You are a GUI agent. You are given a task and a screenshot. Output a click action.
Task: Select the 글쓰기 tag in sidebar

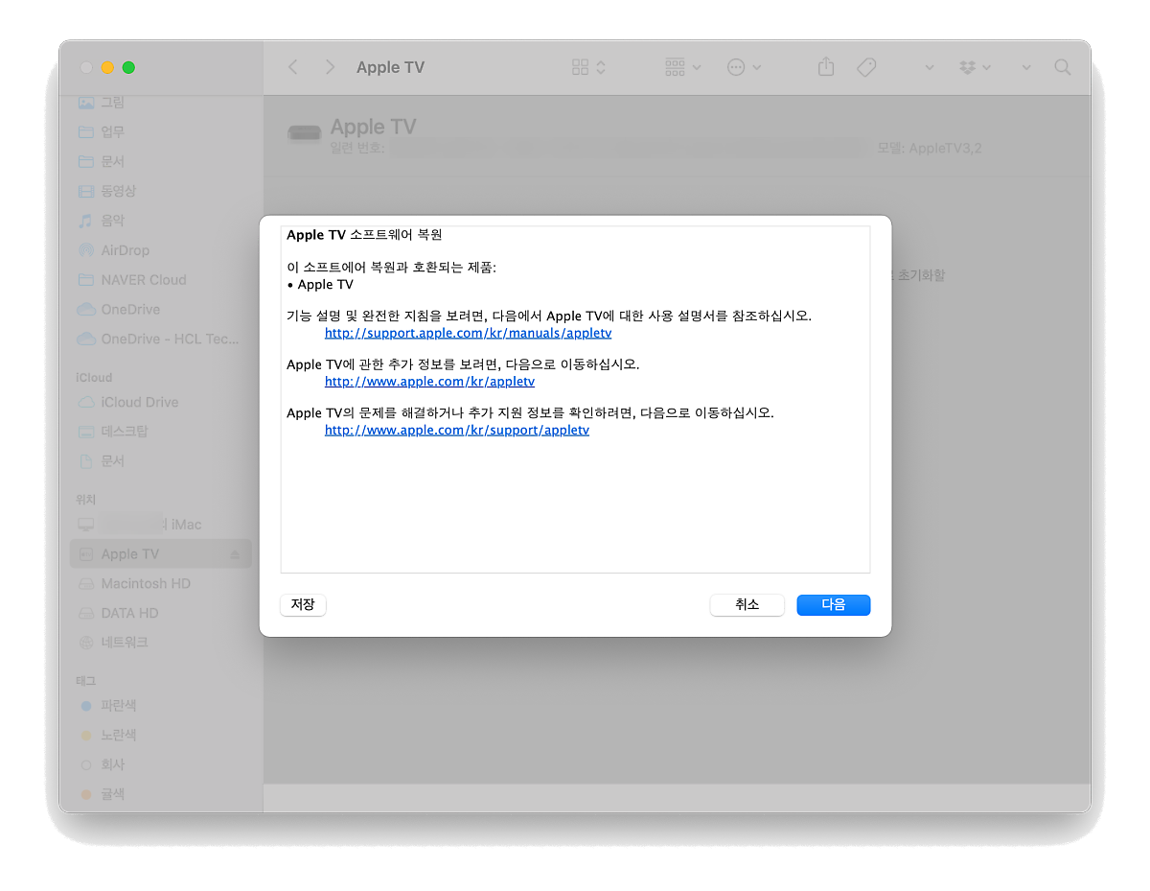[x=160, y=794]
